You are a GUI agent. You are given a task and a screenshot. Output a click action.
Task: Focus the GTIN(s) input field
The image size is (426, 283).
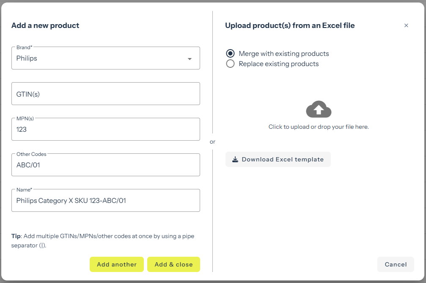[105, 94]
